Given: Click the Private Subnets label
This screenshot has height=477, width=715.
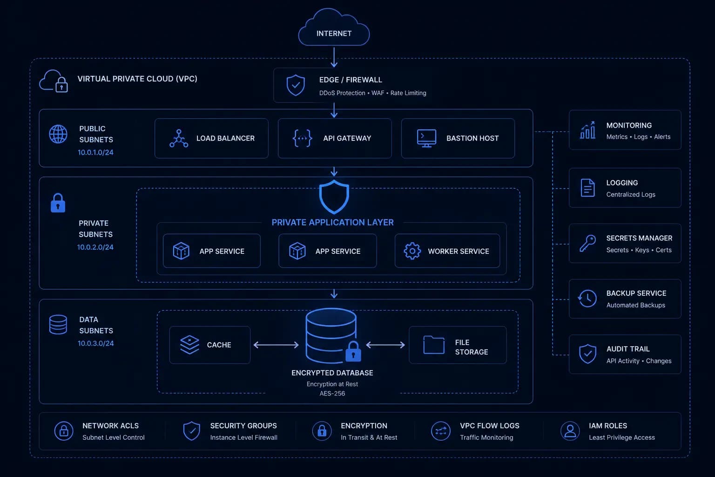Looking at the screenshot, I should [95, 229].
